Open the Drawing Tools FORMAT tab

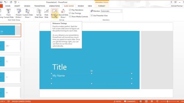point(101,6)
